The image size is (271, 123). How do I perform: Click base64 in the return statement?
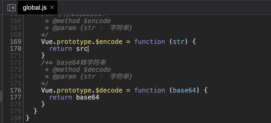(88, 97)
